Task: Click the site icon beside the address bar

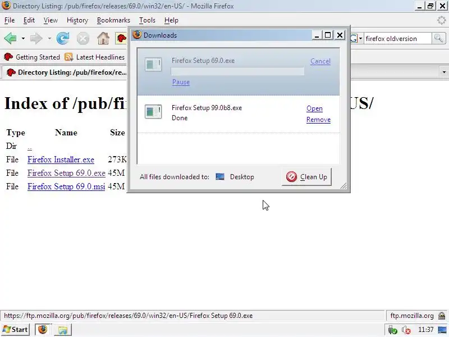Action: click(121, 38)
